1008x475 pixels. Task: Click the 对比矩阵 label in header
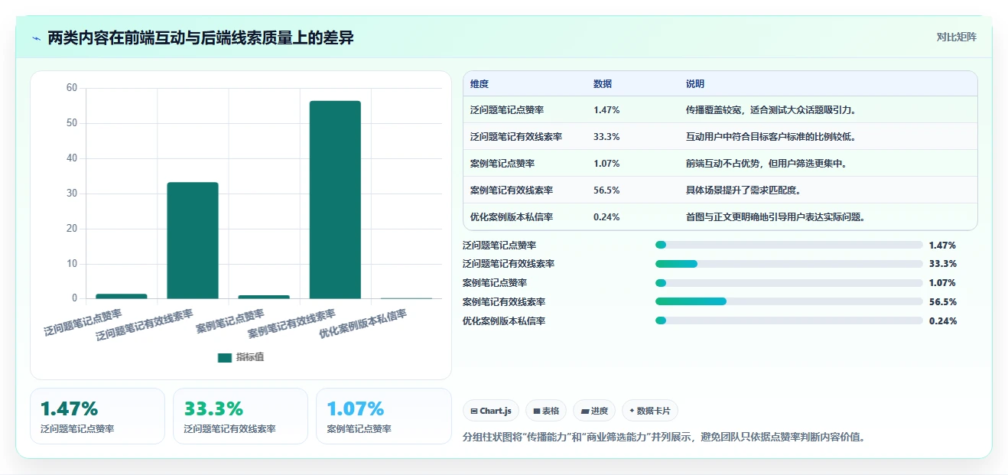click(x=956, y=37)
